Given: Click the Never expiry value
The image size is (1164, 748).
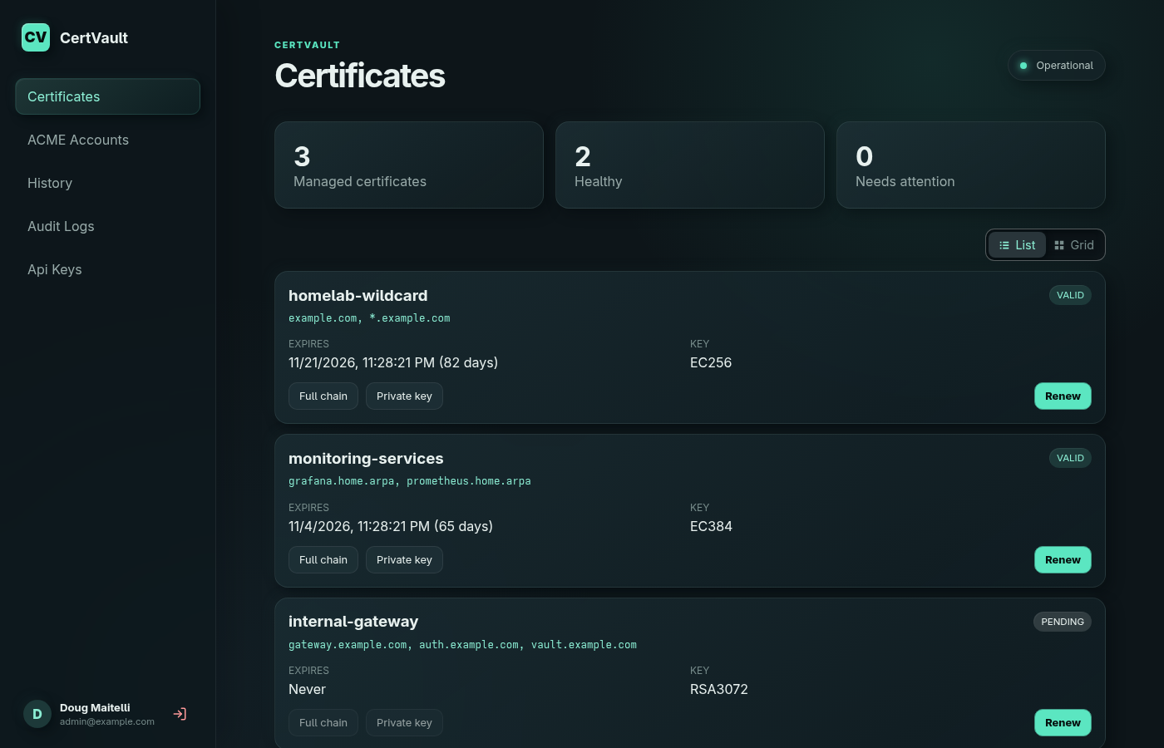Looking at the screenshot, I should click(307, 689).
